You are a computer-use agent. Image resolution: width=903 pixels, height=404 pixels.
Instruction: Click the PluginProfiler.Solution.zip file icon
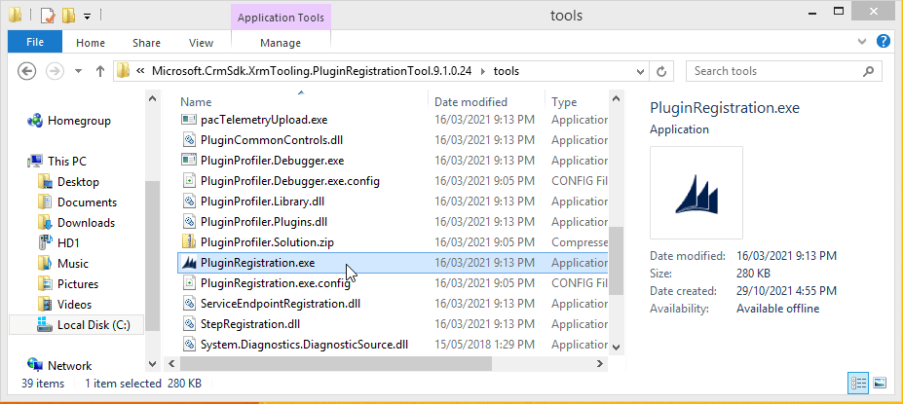[190, 241]
